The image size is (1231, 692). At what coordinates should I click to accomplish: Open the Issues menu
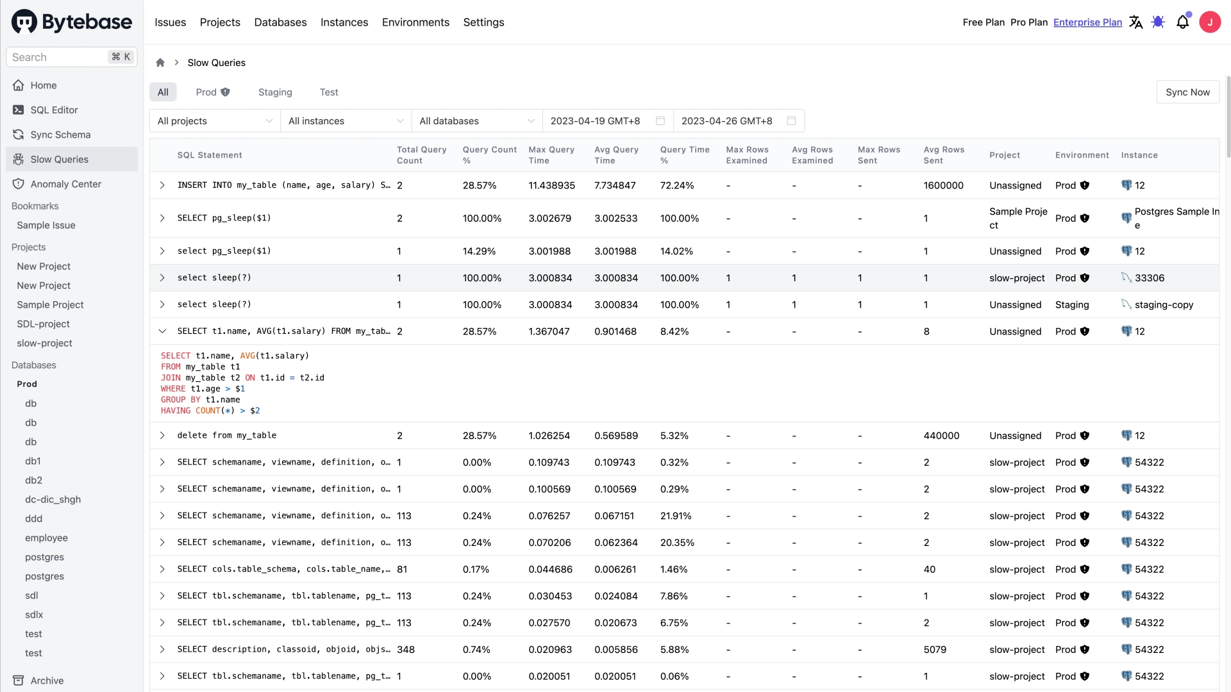(171, 22)
